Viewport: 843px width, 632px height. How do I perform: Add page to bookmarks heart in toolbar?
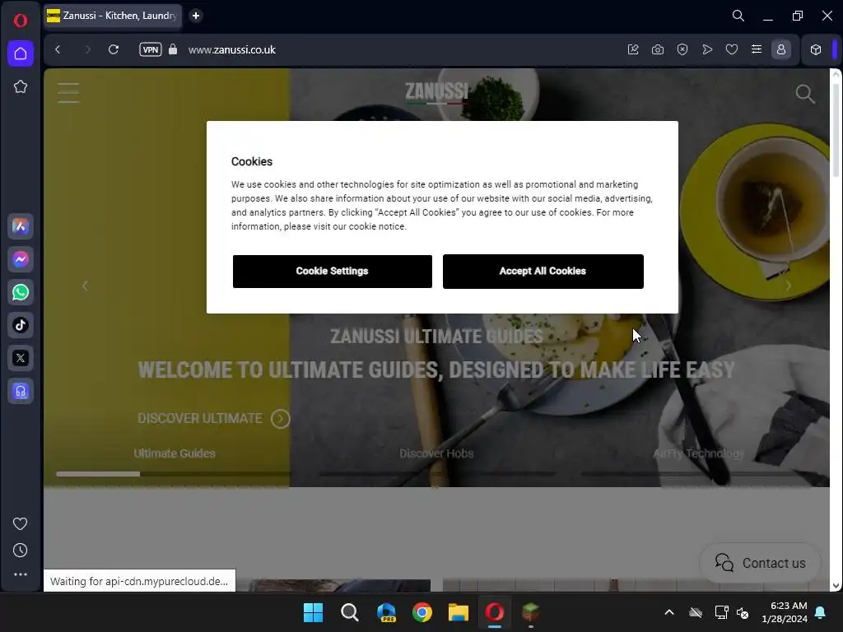pyautogui.click(x=732, y=49)
